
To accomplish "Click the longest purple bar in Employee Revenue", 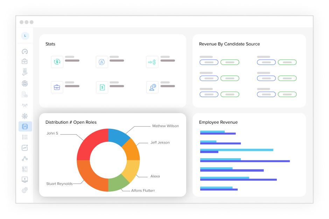I will click(x=245, y=161).
